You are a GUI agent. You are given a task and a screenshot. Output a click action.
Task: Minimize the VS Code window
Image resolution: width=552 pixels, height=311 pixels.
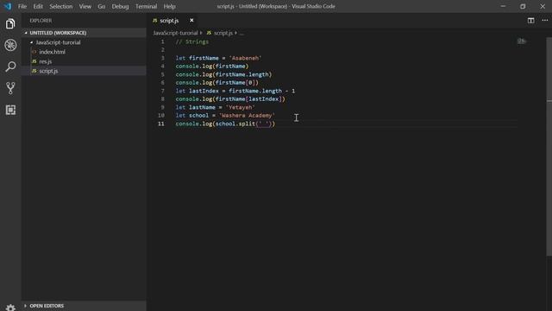click(503, 6)
